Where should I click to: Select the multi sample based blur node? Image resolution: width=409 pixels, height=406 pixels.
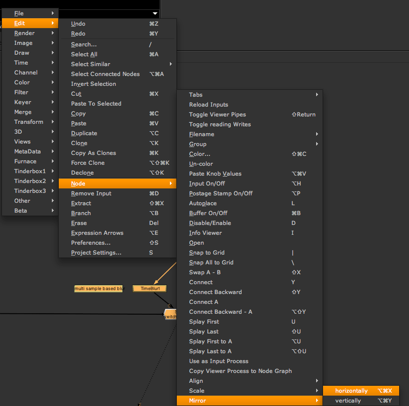(x=98, y=289)
